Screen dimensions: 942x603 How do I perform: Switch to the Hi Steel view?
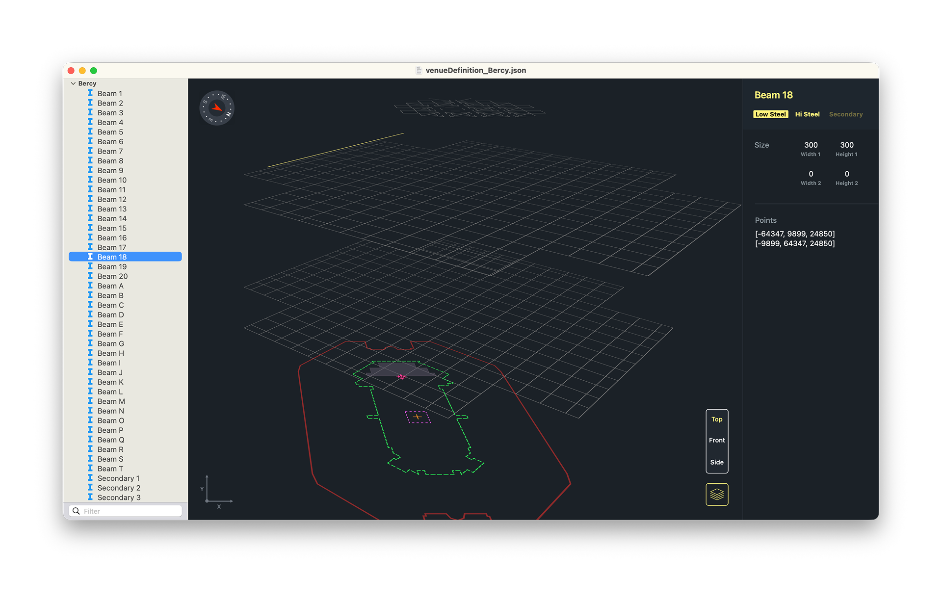pos(807,114)
